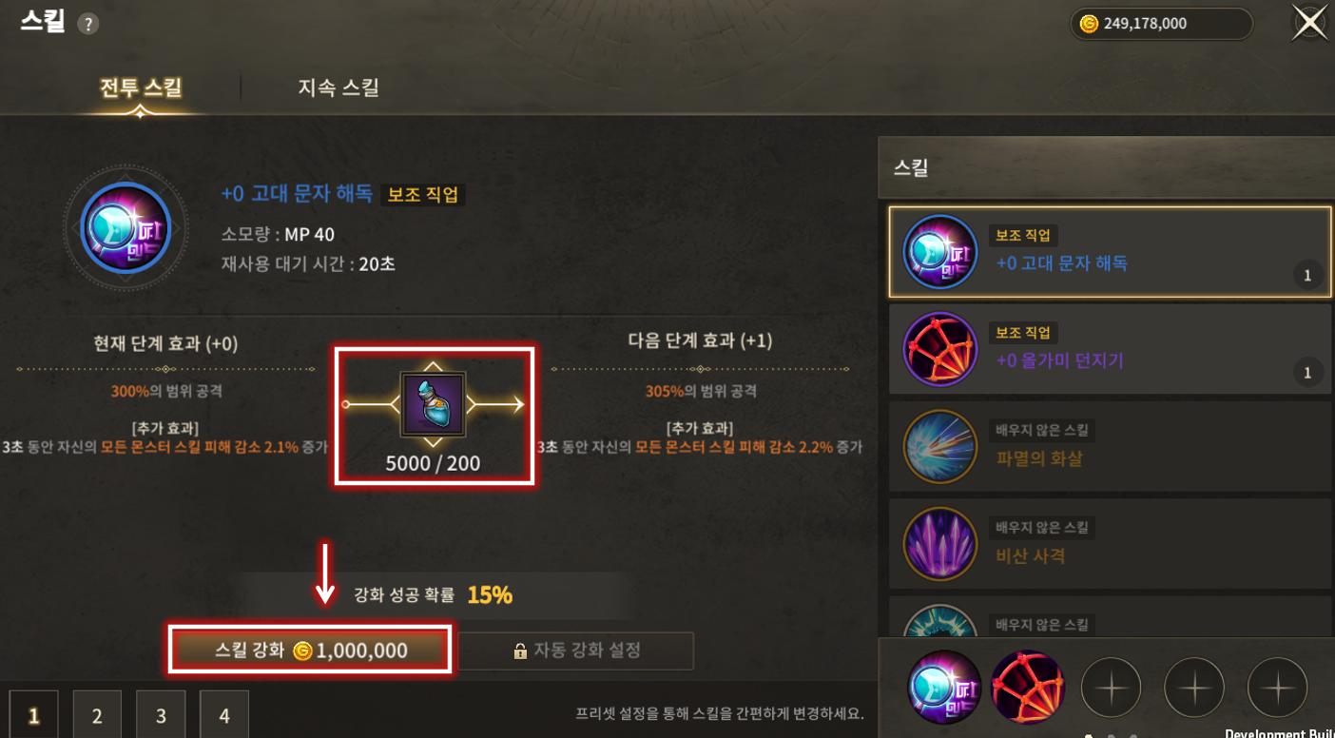
Task: Switch to the 지속 스킬 tab
Action: coord(339,87)
